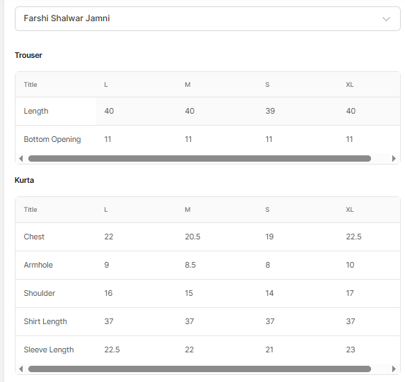
Task: Select the Shirt Length row label
Action: point(45,321)
